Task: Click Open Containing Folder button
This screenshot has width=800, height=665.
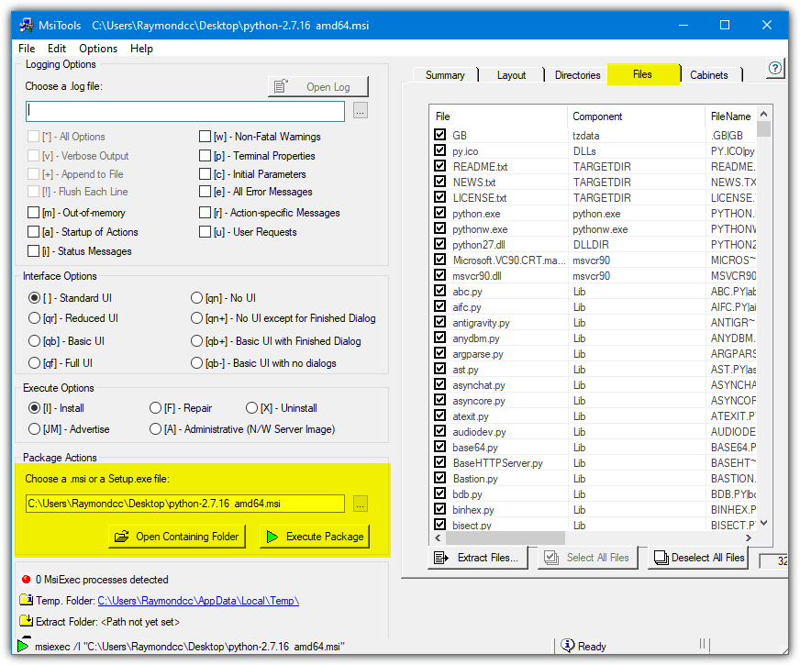Action: [176, 537]
